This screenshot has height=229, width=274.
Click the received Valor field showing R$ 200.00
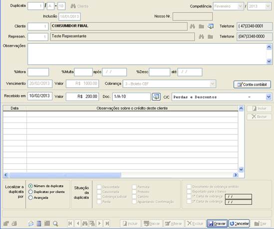[x=82, y=97]
